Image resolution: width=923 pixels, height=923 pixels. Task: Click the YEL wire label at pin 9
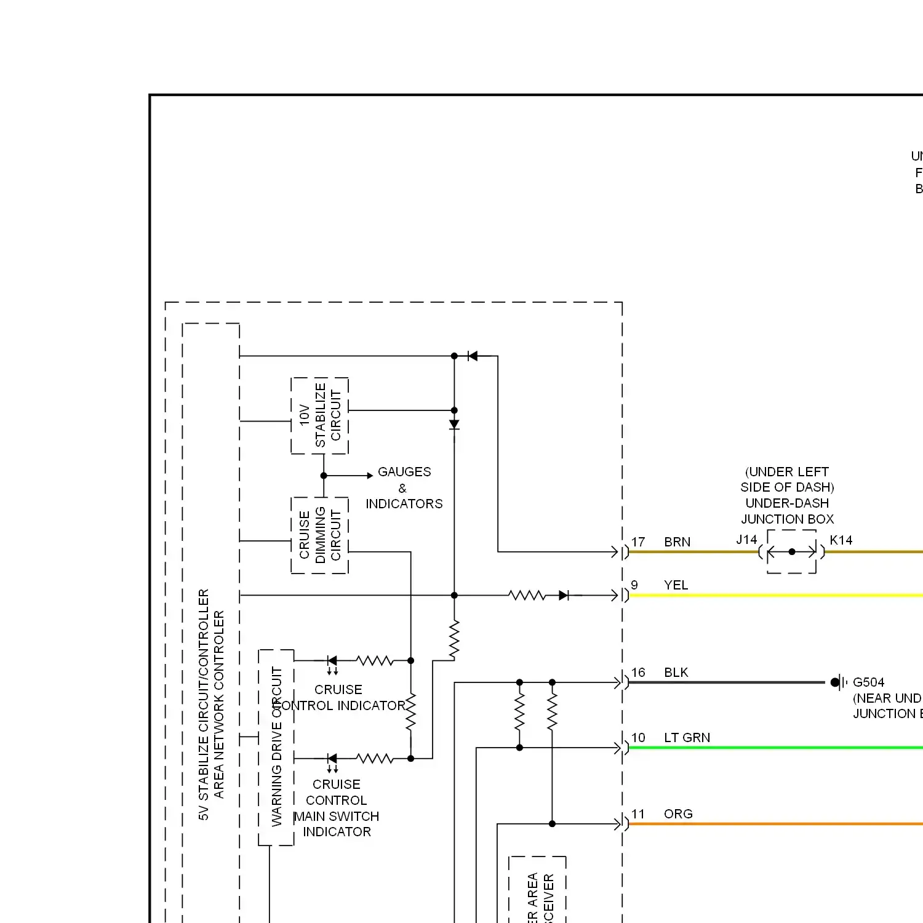coord(676,585)
